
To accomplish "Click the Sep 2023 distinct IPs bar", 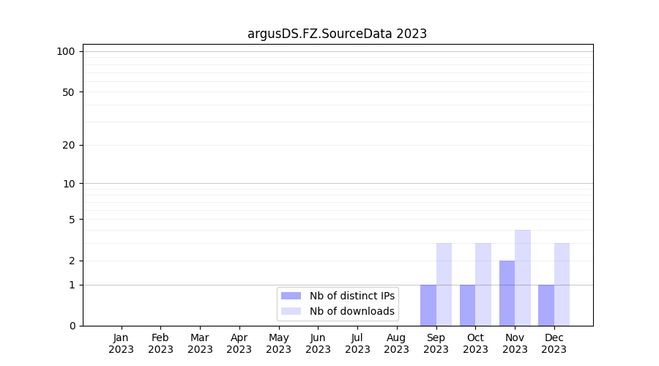I will (428, 305).
